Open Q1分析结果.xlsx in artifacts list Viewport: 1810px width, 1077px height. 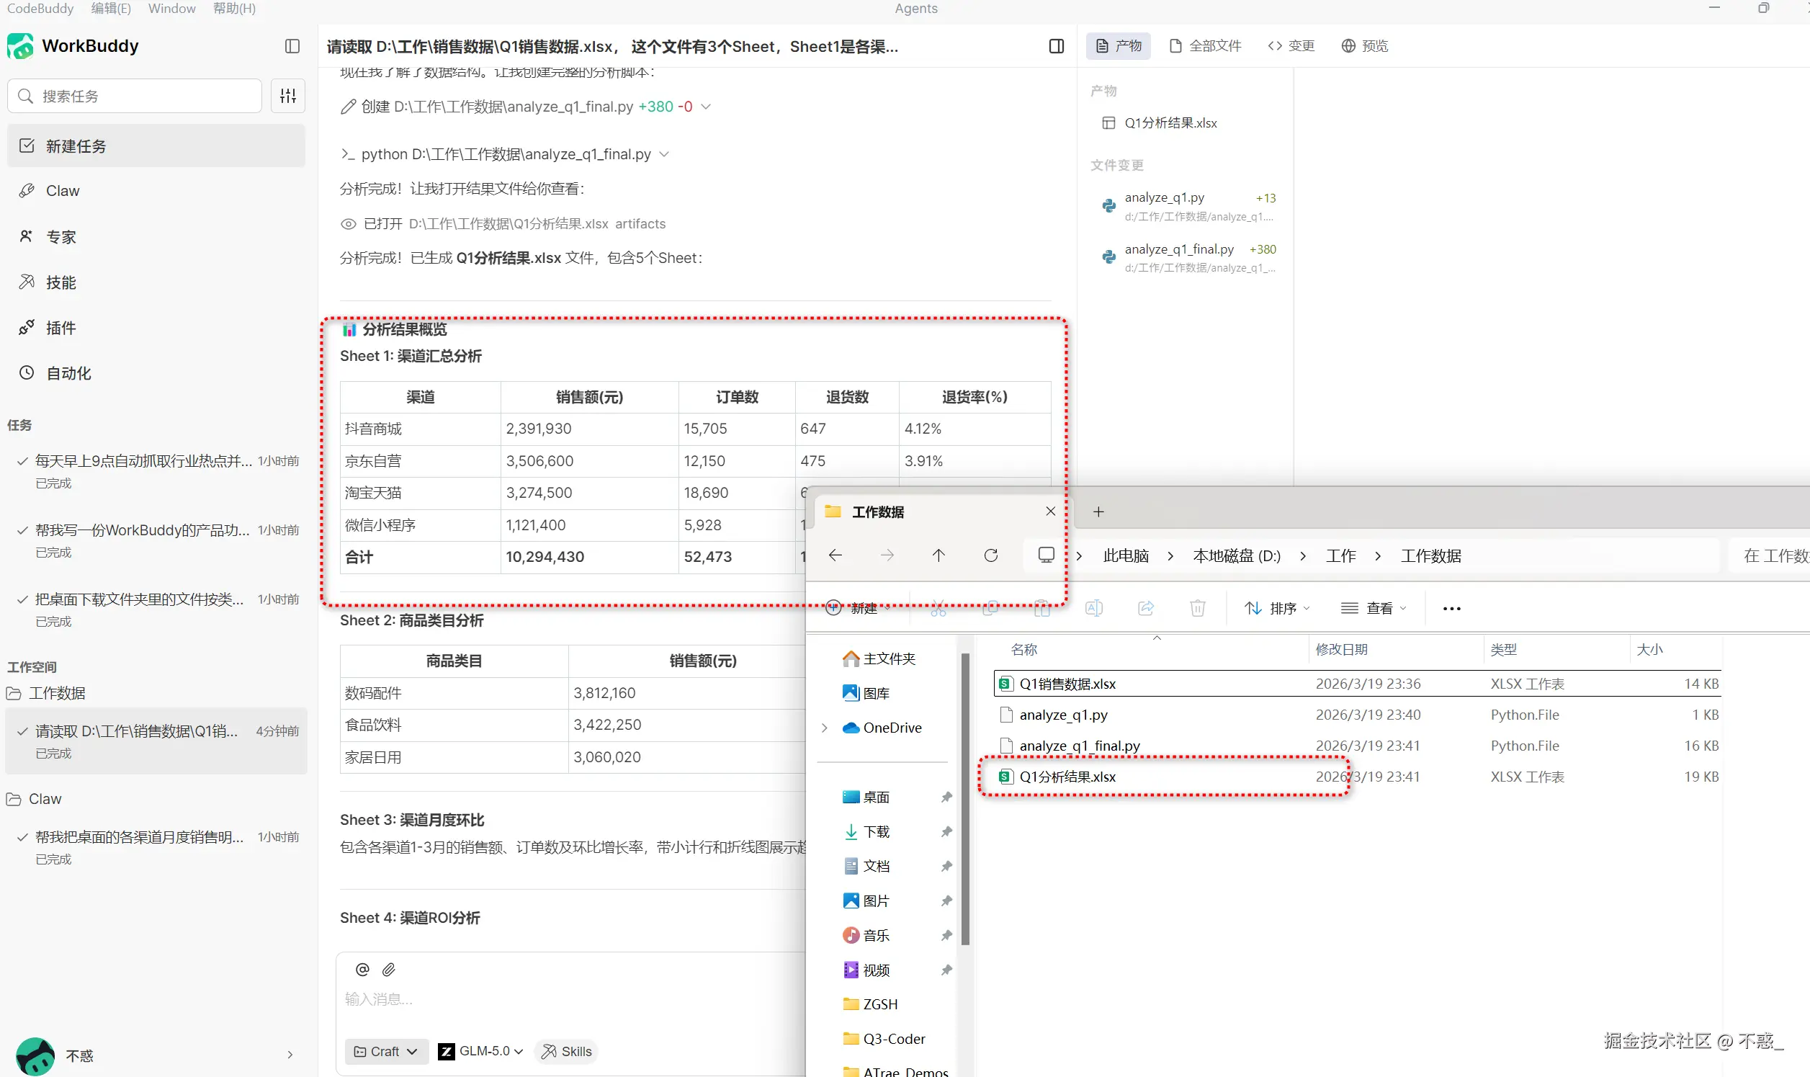tap(1170, 122)
